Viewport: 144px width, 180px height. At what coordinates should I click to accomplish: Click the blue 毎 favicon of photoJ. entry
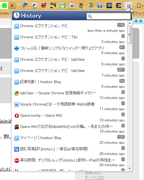[x=17, y=149]
